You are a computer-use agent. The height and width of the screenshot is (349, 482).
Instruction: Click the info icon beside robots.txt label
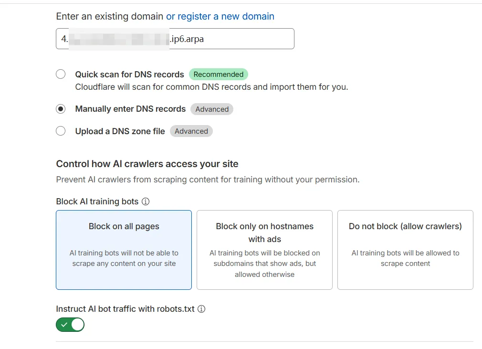click(x=202, y=309)
